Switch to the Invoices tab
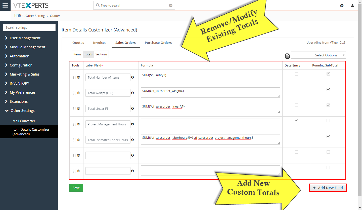Viewport: 362px width, 210px height. [100, 43]
